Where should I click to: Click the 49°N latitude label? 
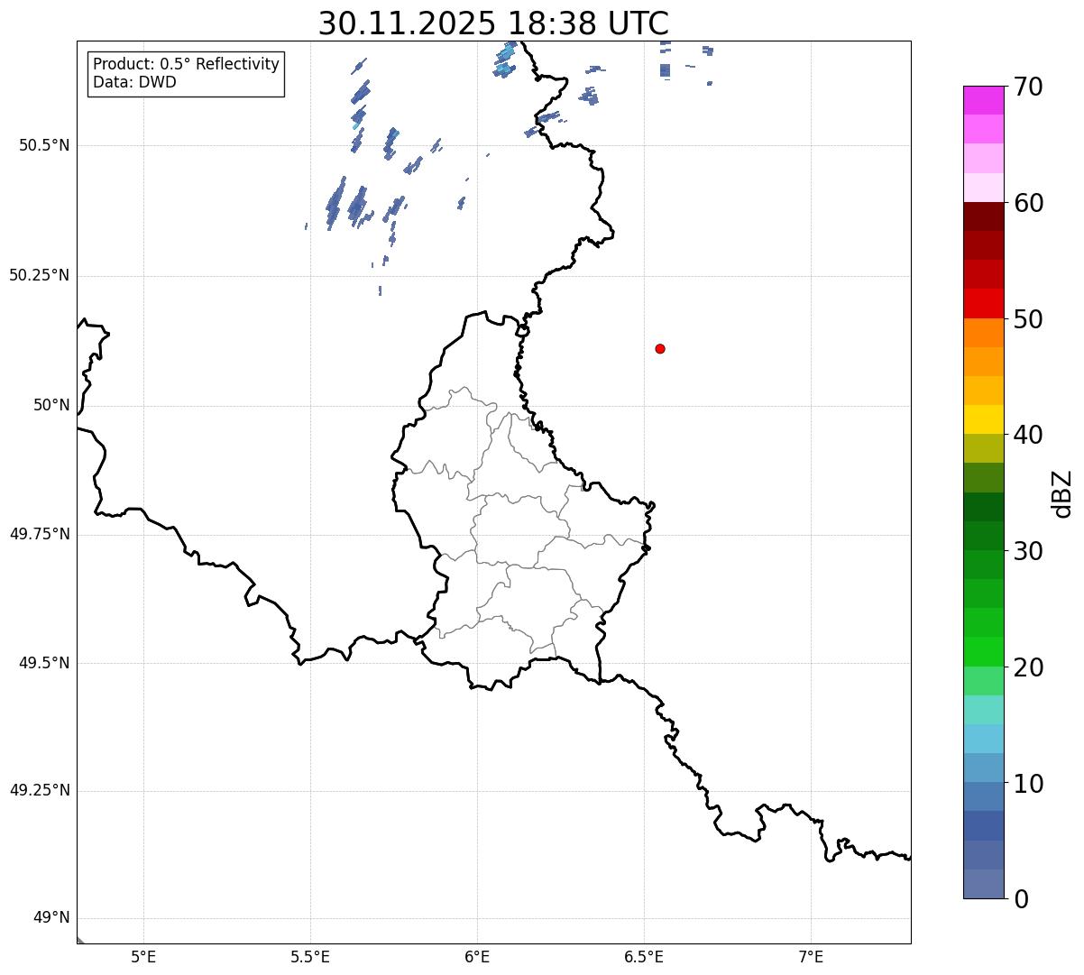click(51, 917)
